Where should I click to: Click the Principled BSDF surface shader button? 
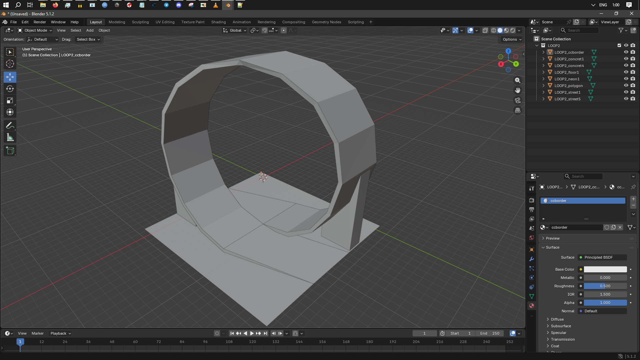(x=602, y=257)
